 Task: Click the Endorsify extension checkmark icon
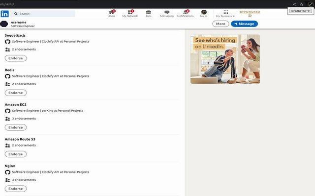311,4
